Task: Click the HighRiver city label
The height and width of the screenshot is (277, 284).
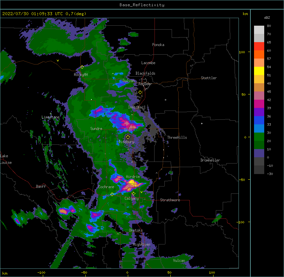Action: click(142, 244)
